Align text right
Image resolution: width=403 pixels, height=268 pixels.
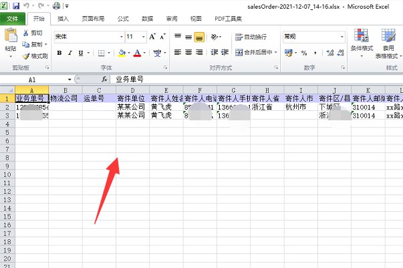coord(199,52)
